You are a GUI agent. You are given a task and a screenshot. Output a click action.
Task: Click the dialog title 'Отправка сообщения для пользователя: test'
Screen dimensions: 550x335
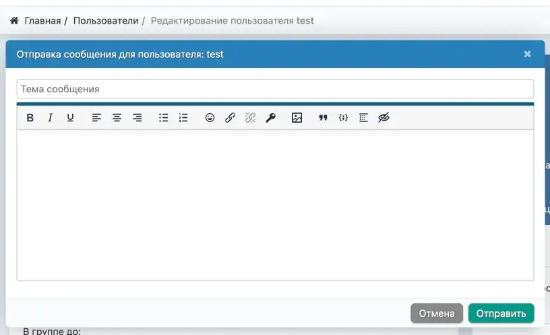pos(120,55)
